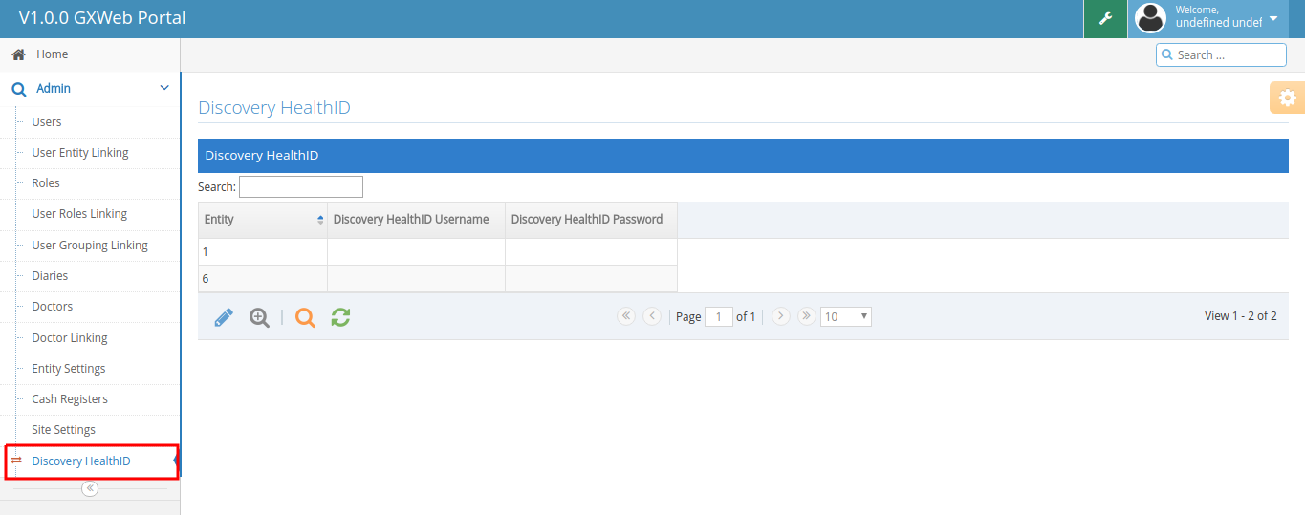Collapse the sidebar with double-chevron button

(90, 488)
